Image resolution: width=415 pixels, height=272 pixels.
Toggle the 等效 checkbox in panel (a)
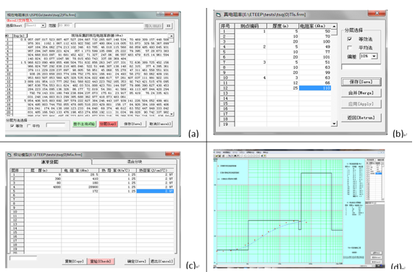(x=12, y=126)
